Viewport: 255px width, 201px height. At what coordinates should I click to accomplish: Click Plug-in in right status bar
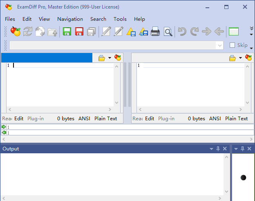[x=166, y=119]
